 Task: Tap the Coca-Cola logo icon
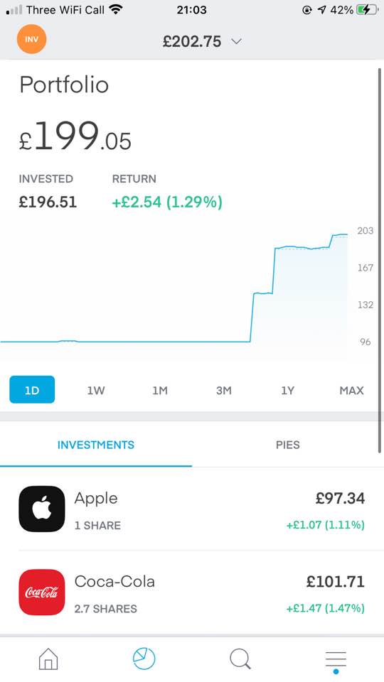42,592
